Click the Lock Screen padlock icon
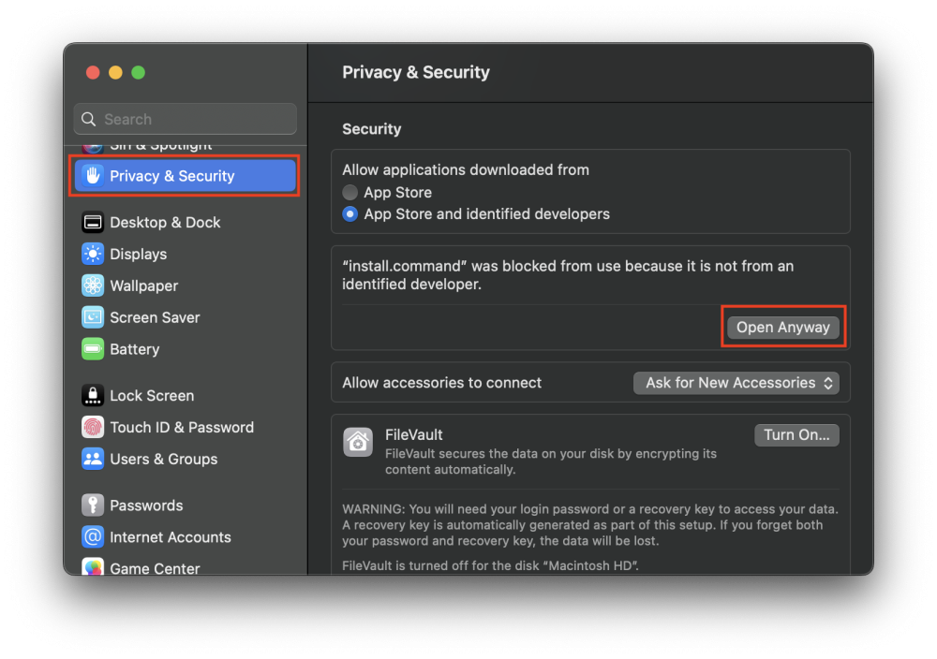 coord(93,396)
